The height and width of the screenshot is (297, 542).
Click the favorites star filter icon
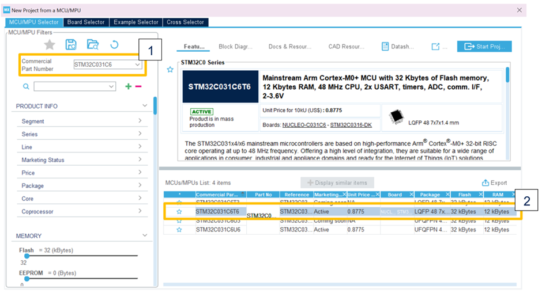tap(50, 44)
